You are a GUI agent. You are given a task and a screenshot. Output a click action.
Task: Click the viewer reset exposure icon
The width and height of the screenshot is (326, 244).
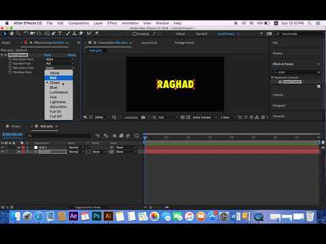[x=263, y=117]
